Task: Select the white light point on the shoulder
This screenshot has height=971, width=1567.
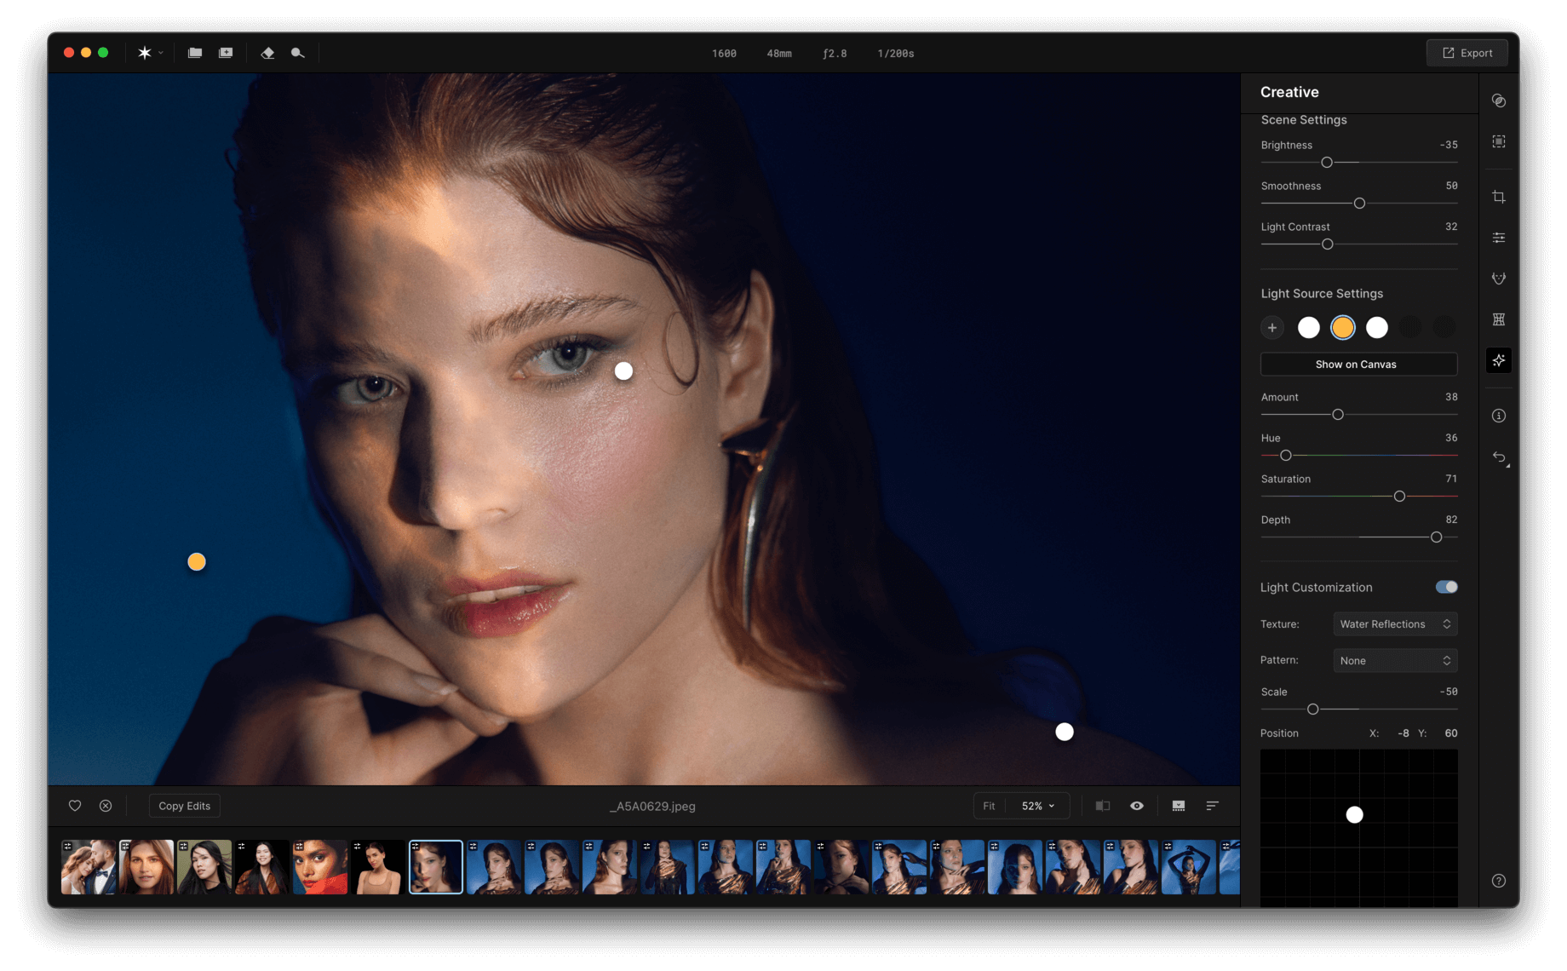Action: [x=1065, y=732]
